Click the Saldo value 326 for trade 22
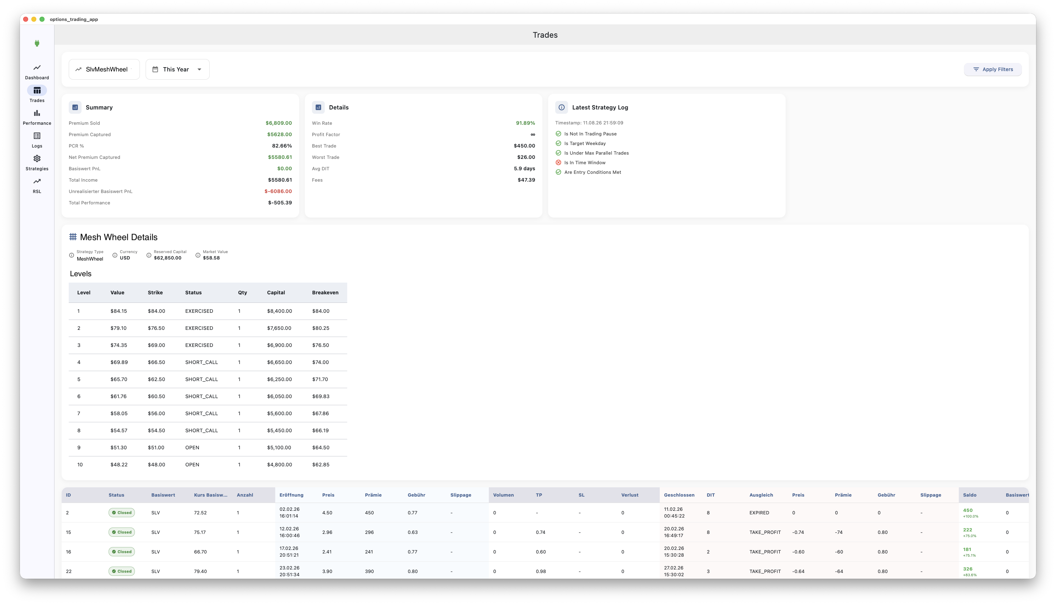 coord(968,569)
